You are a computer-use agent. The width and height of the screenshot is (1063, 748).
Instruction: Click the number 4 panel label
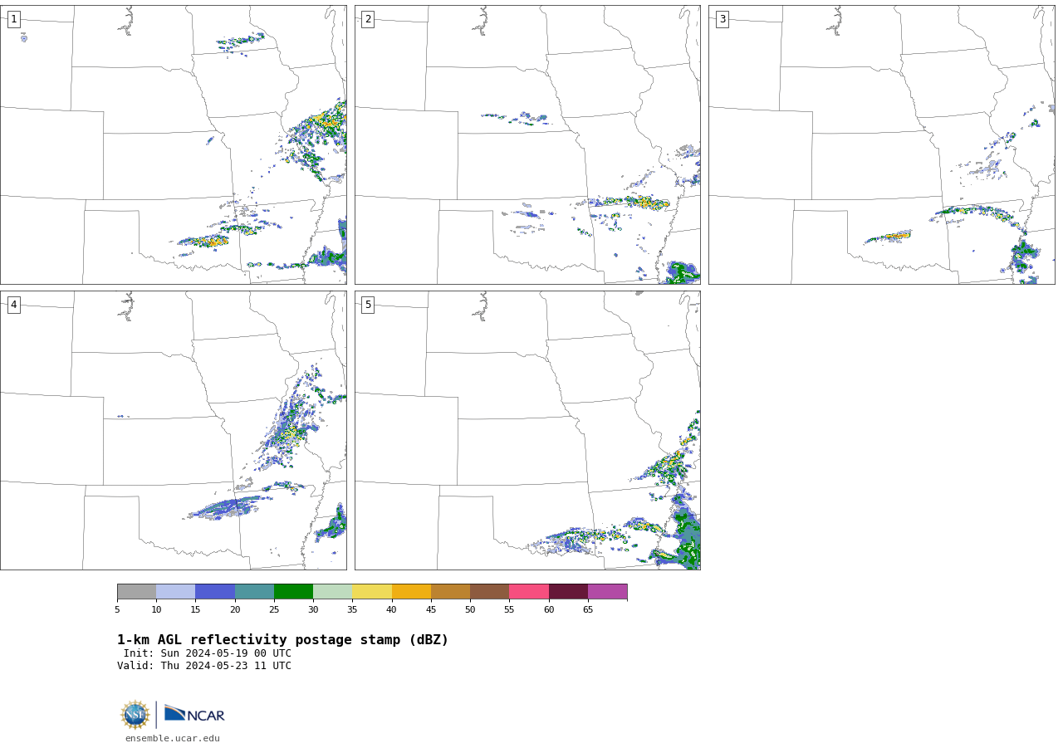pos(13,305)
